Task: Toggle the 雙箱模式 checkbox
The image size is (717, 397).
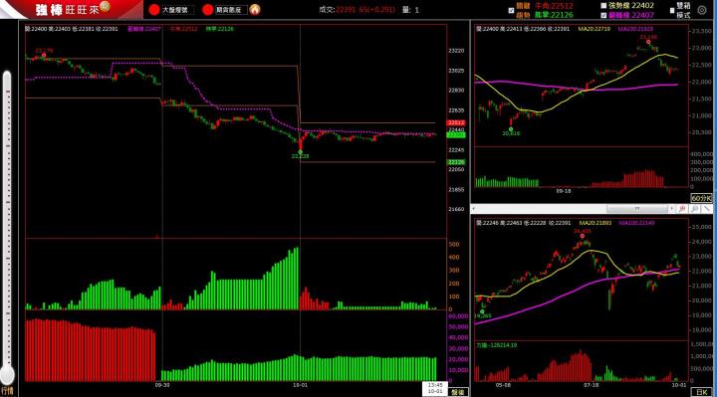Action: (x=672, y=11)
